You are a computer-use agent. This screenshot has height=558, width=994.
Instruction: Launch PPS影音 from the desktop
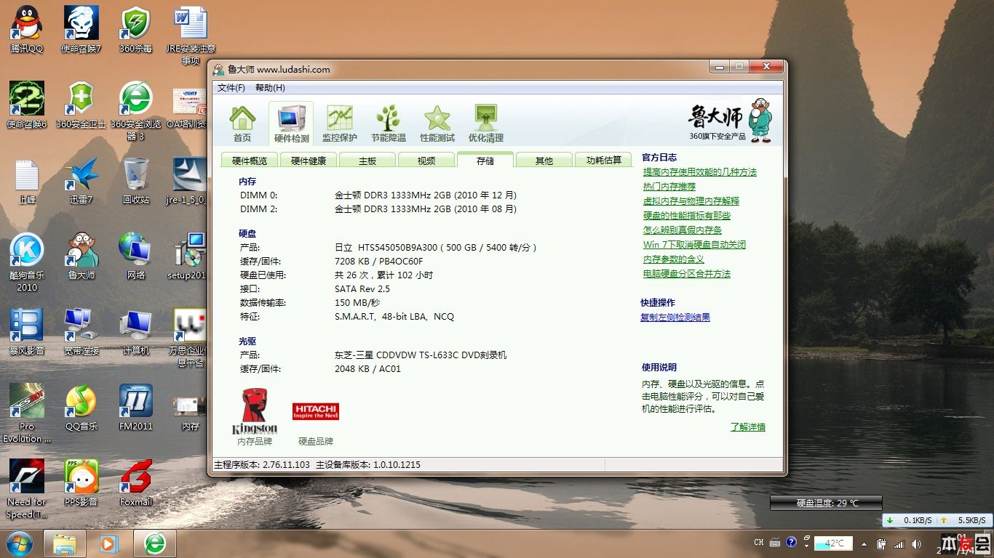[x=81, y=482]
